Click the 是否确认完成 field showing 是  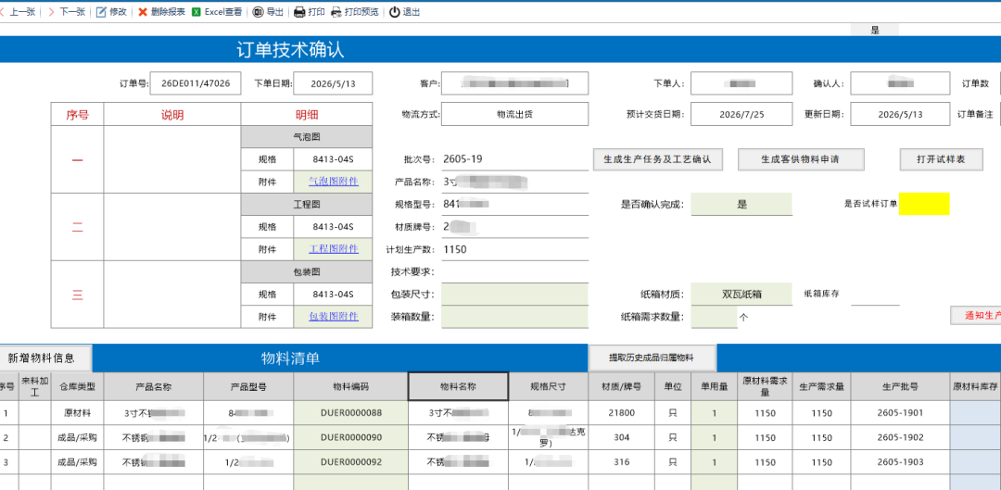coord(741,204)
